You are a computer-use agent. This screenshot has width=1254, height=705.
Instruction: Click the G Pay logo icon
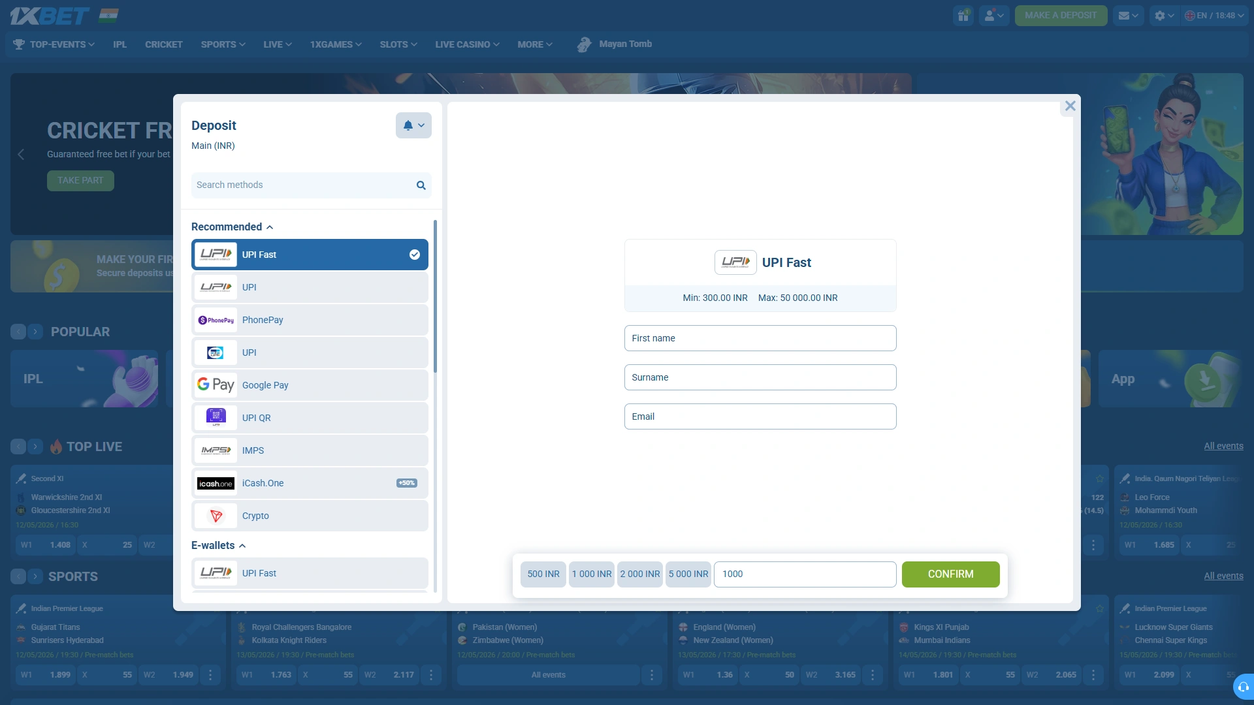coord(216,385)
